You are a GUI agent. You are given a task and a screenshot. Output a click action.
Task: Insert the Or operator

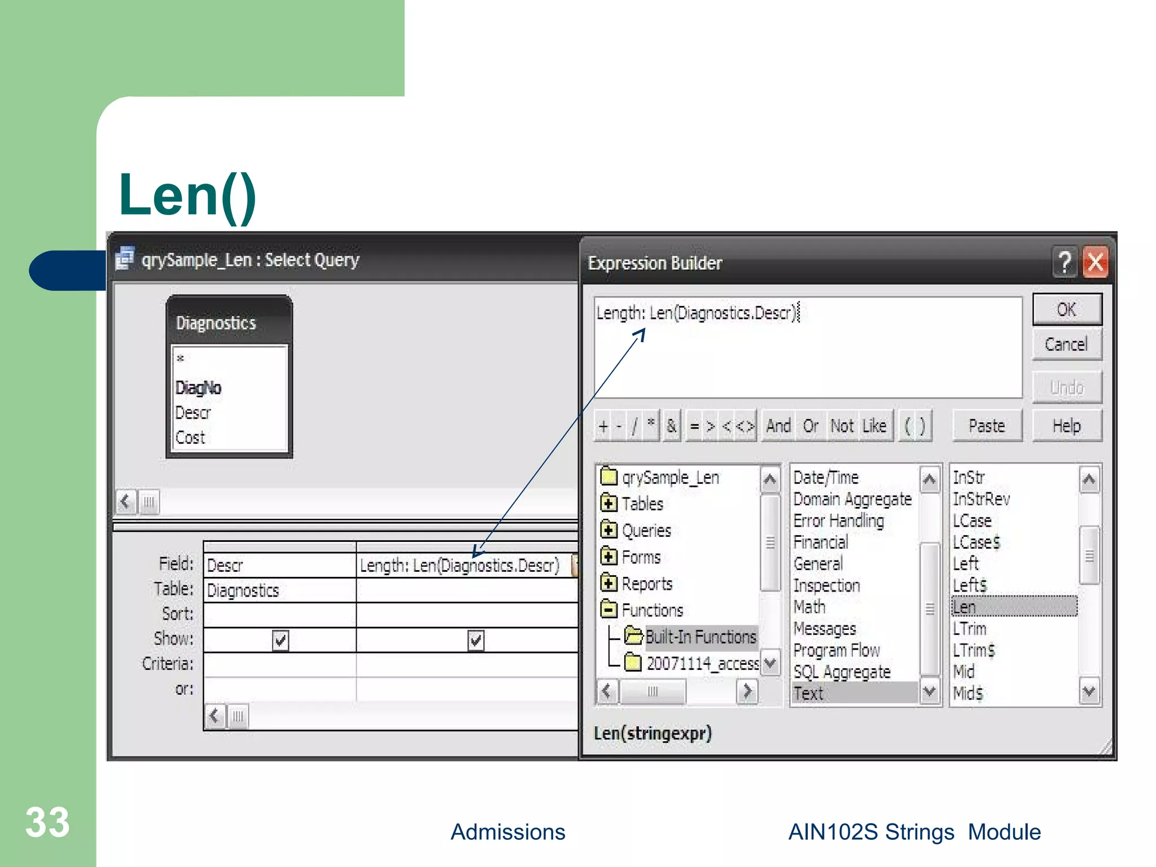coord(811,426)
